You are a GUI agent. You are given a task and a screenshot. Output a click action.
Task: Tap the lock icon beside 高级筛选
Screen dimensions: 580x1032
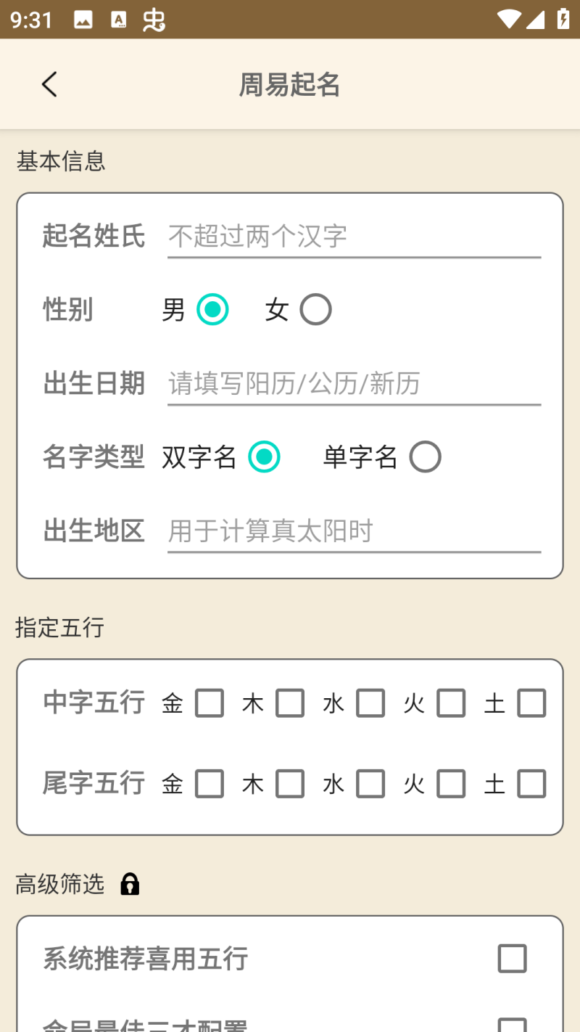click(130, 884)
